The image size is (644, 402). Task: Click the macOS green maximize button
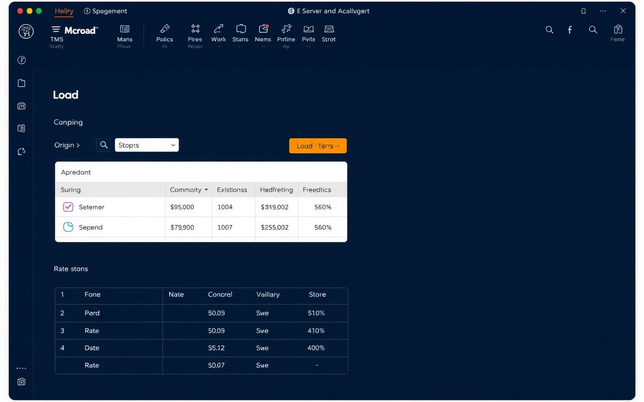pyautogui.click(x=39, y=11)
